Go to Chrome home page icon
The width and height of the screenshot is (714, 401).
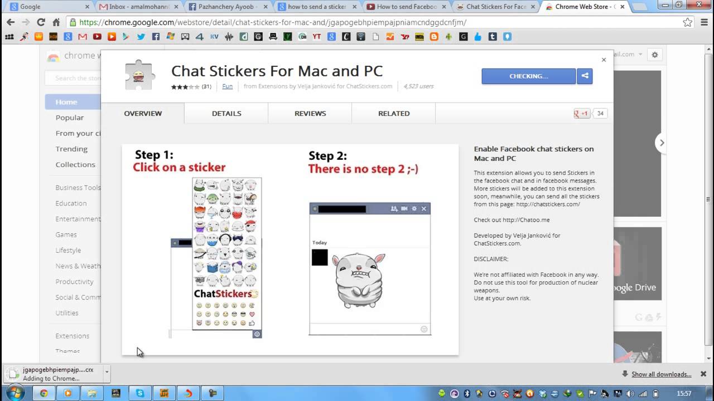pyautogui.click(x=56, y=22)
